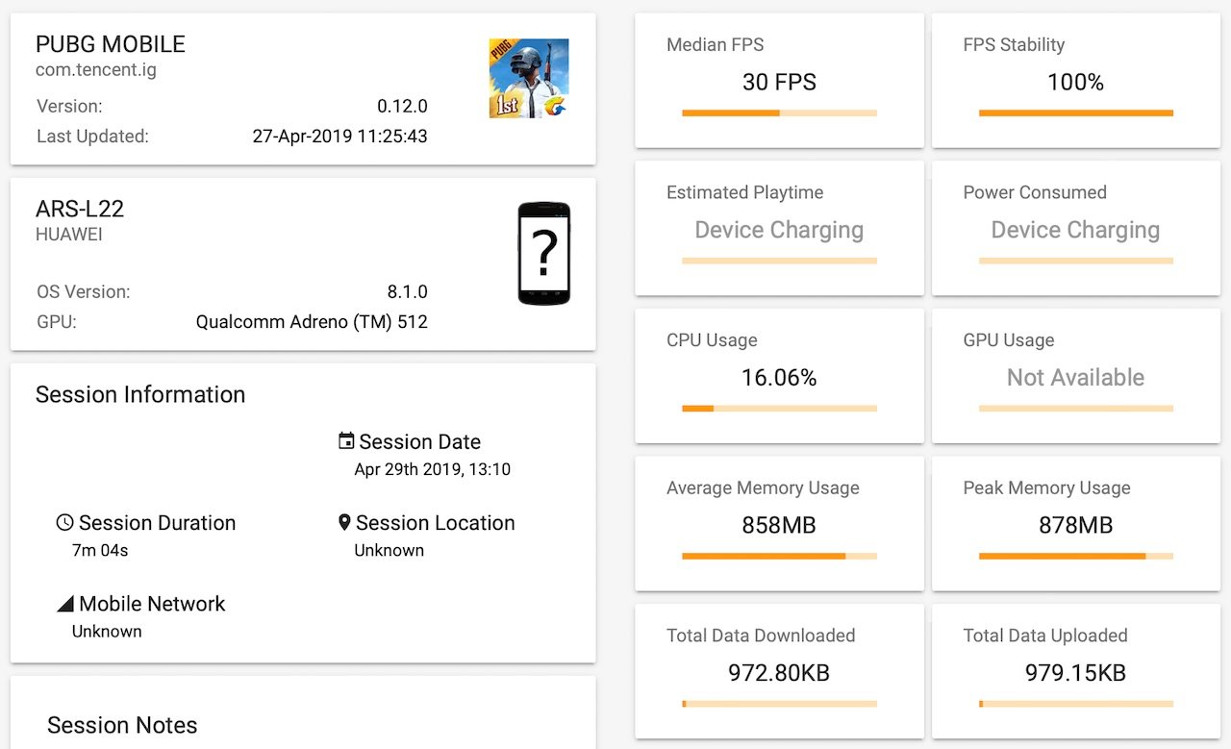Select the GPU Usage Not Available card
Image resolution: width=1231 pixels, height=749 pixels.
click(1076, 376)
